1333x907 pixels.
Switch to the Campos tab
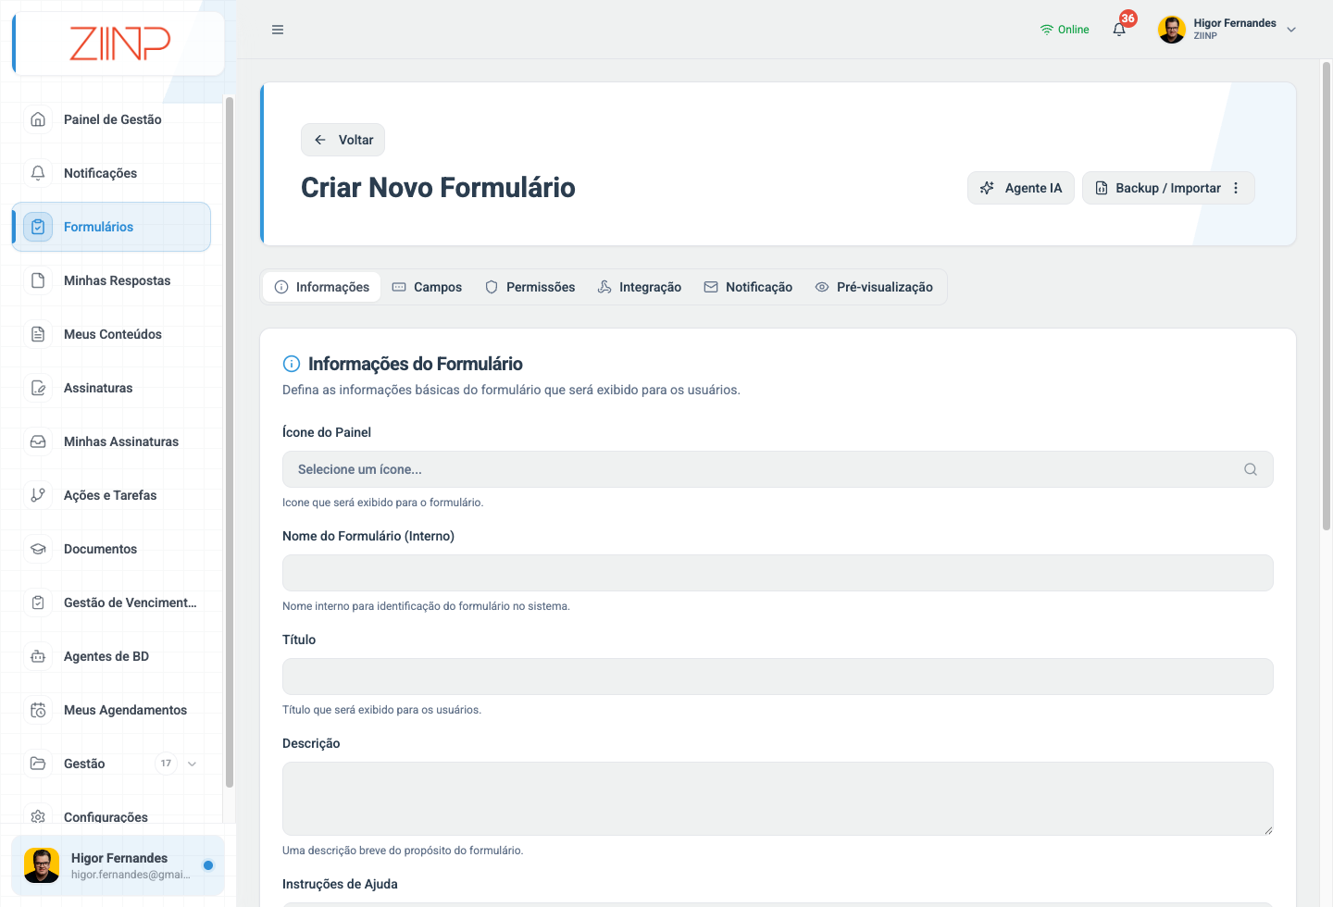(x=427, y=287)
